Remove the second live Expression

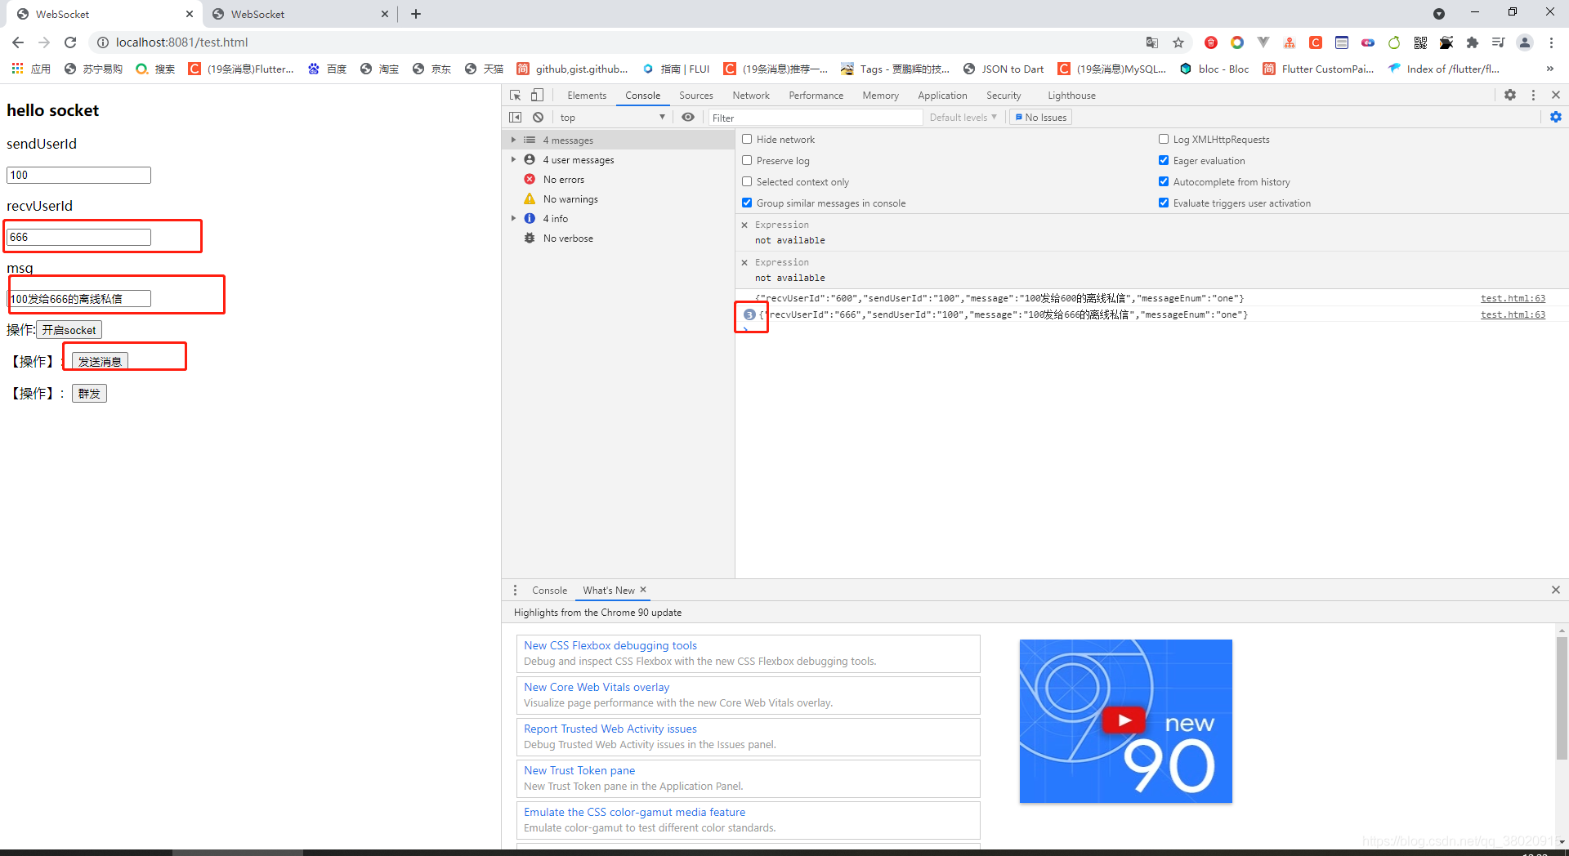pos(744,262)
